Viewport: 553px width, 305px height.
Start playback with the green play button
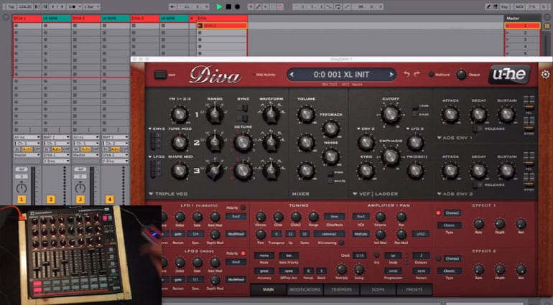pos(219,6)
